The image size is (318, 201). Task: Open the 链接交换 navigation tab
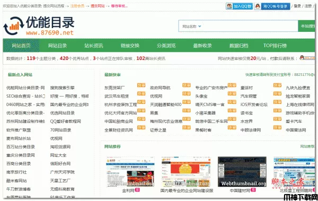tap(130, 46)
